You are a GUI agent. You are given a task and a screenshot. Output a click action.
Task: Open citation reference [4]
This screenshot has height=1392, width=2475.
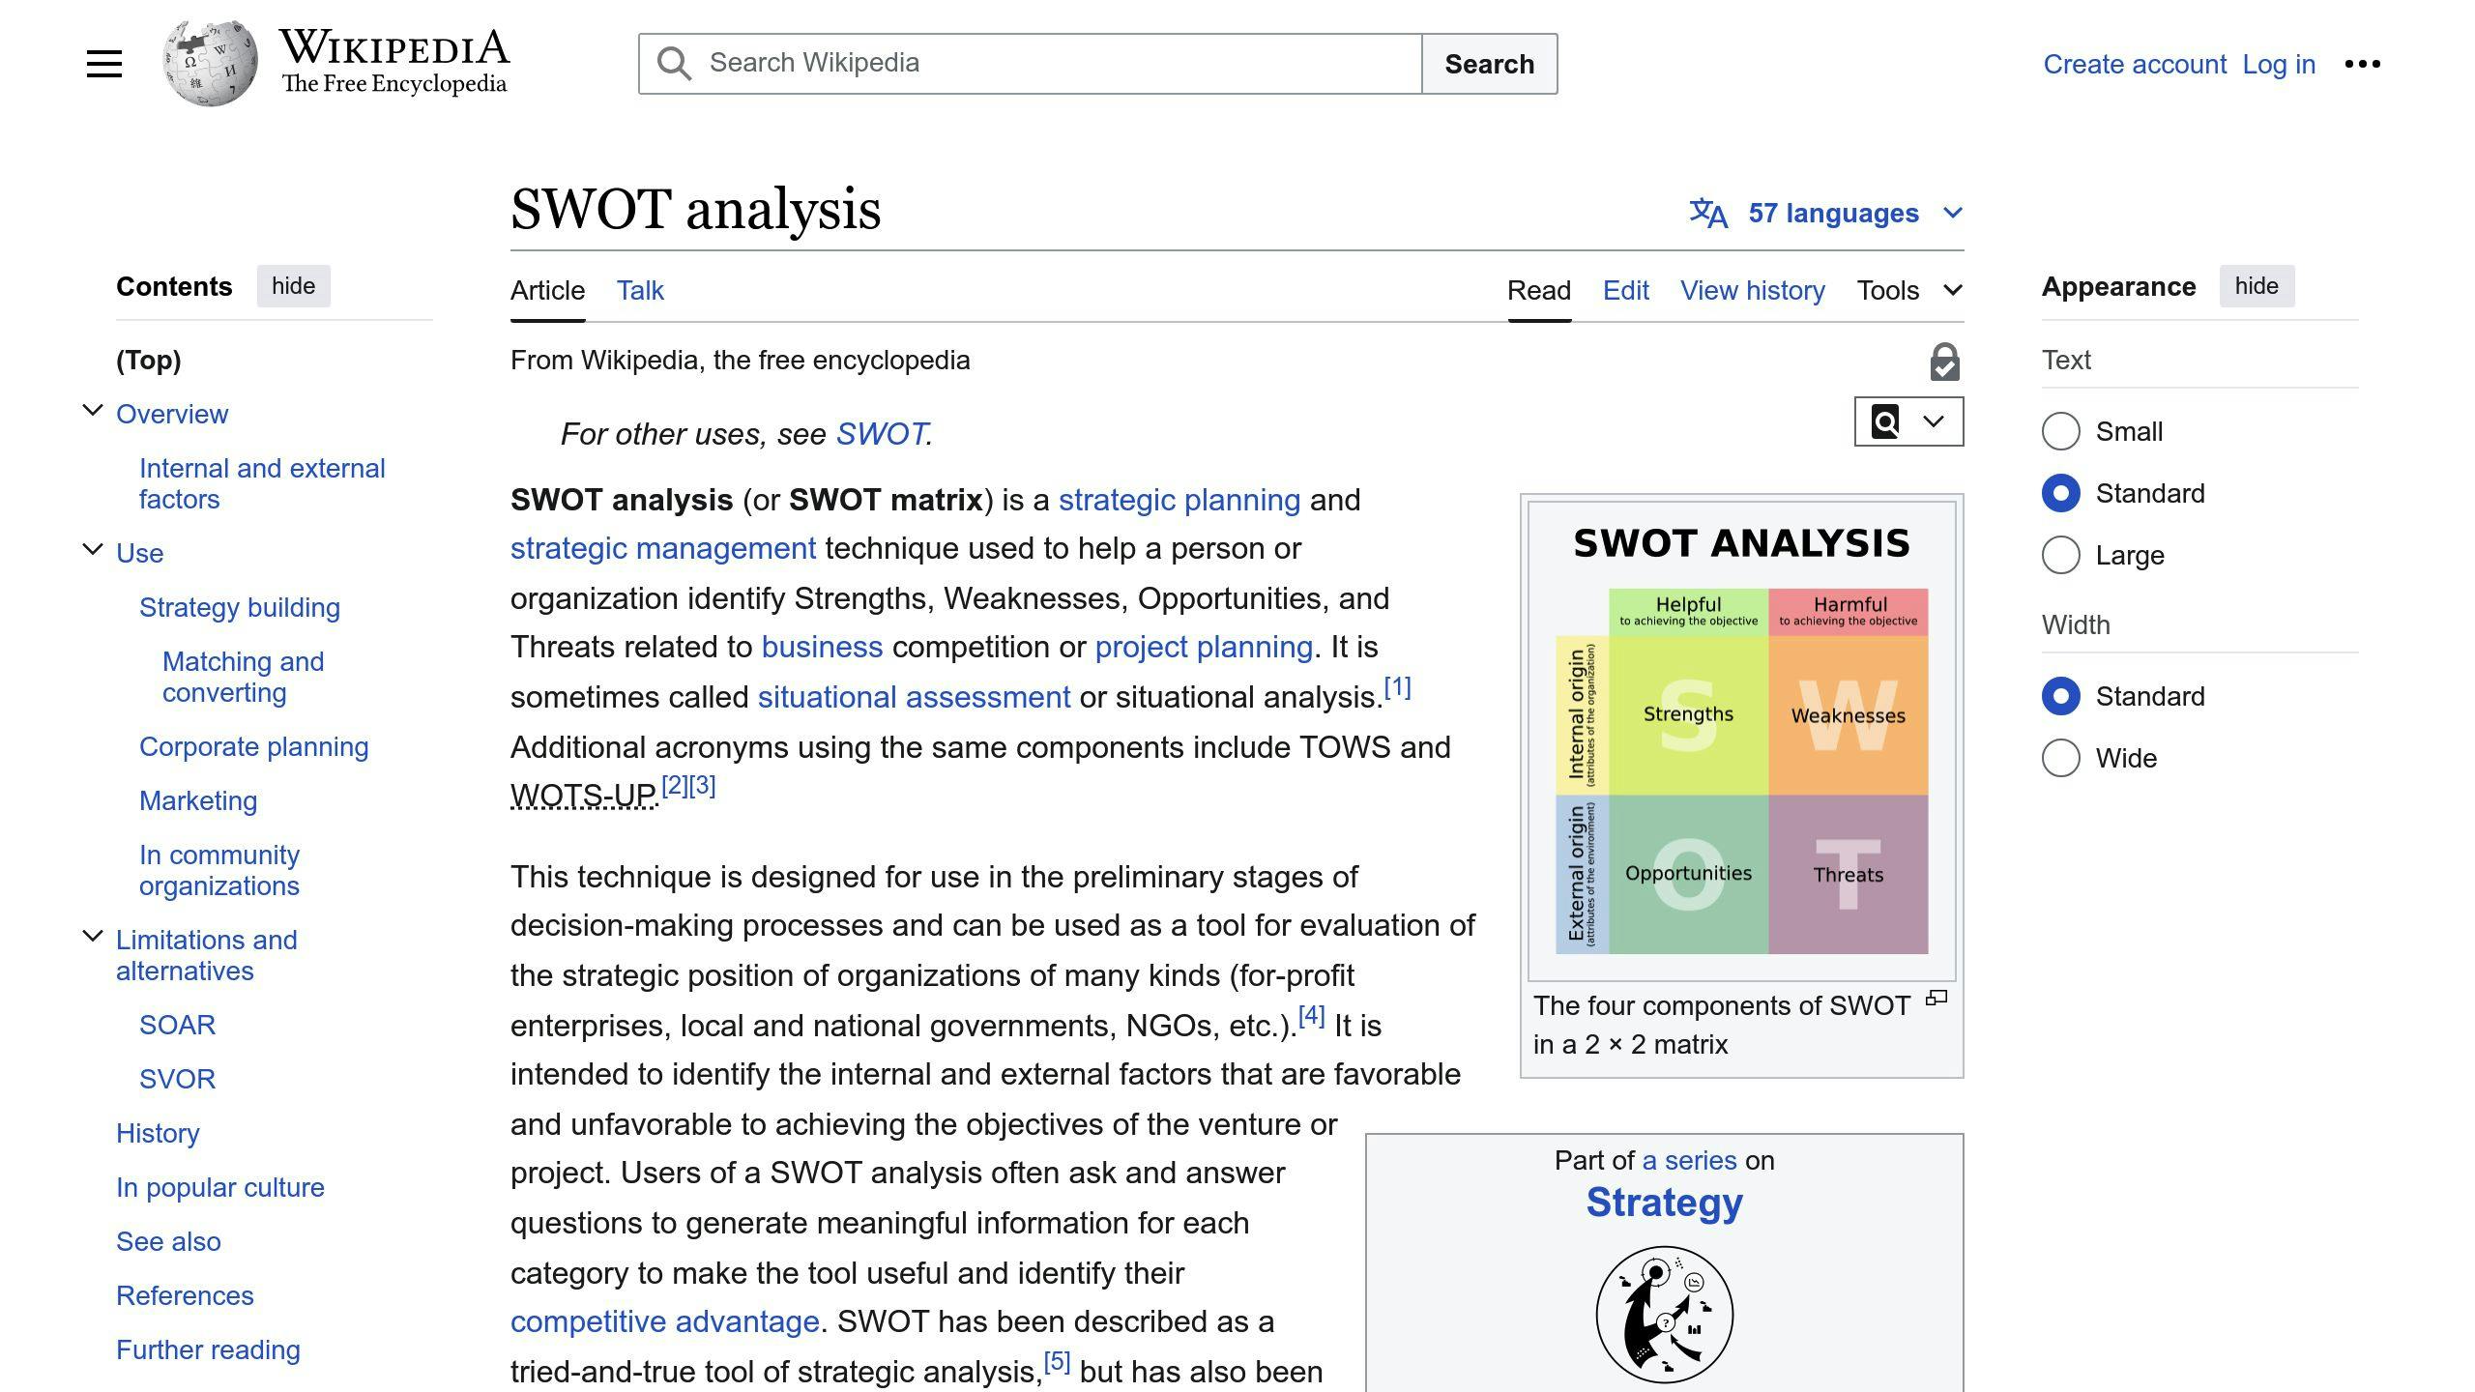[1312, 1015]
